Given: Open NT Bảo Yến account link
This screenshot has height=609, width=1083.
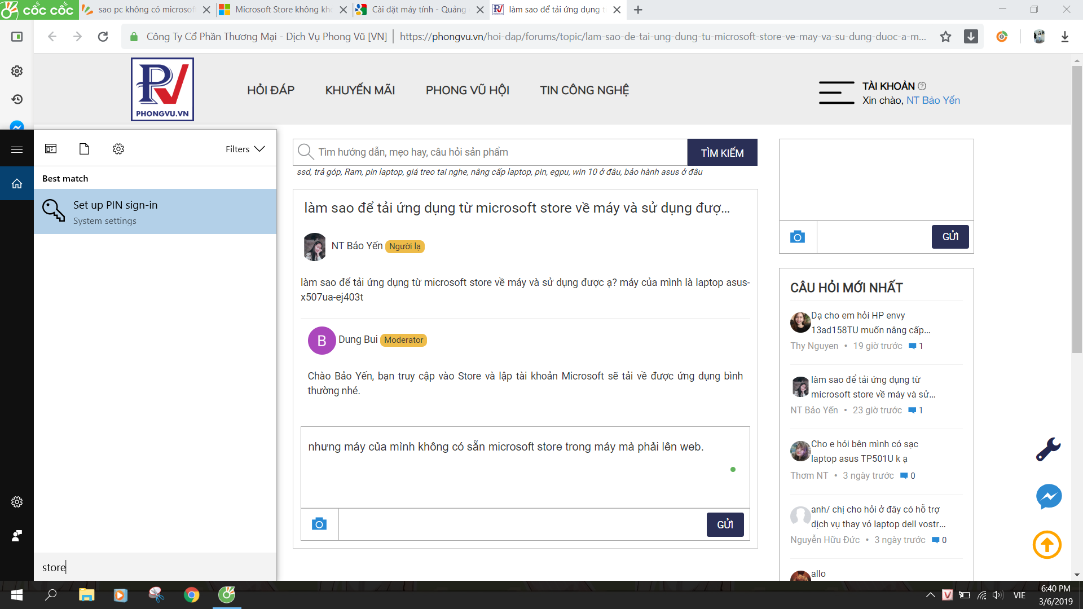Looking at the screenshot, I should click(933, 100).
